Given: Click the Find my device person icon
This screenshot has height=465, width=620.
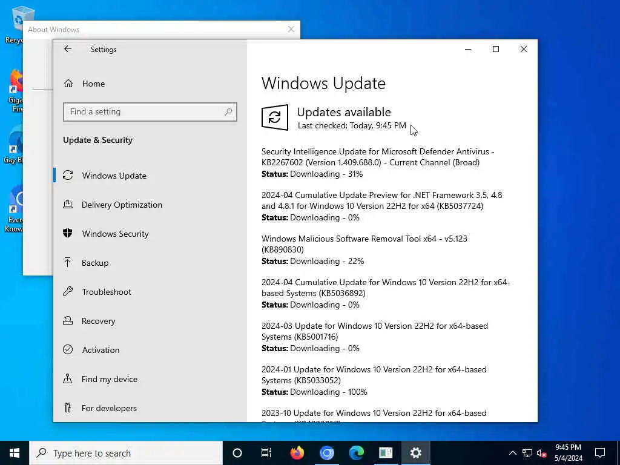Looking at the screenshot, I should click(x=68, y=379).
